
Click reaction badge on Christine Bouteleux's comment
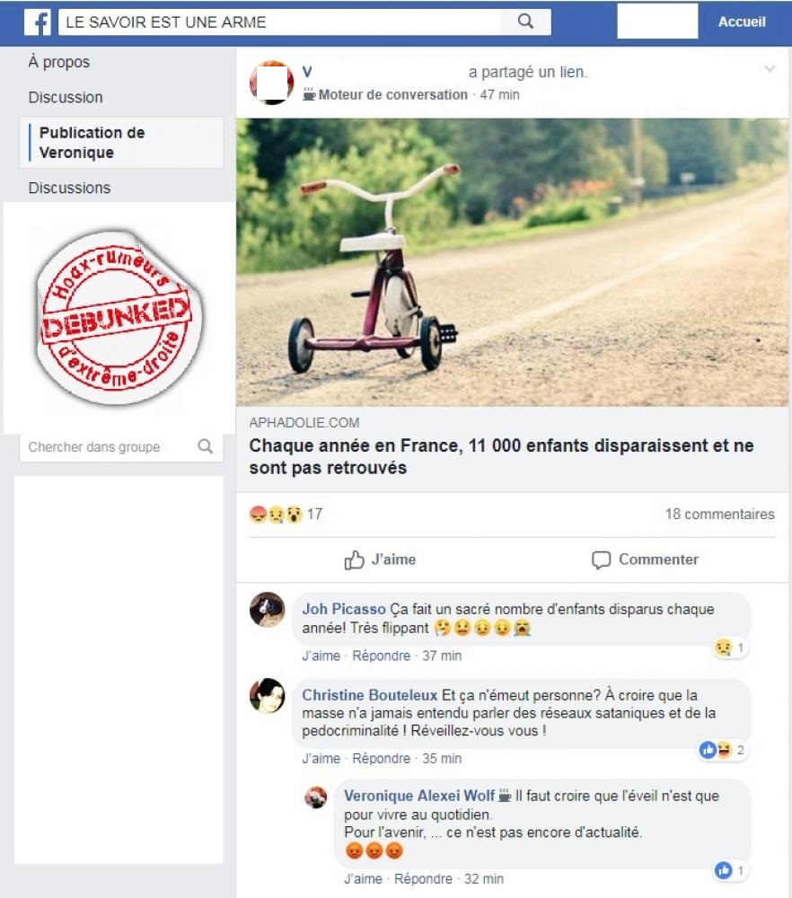[722, 750]
